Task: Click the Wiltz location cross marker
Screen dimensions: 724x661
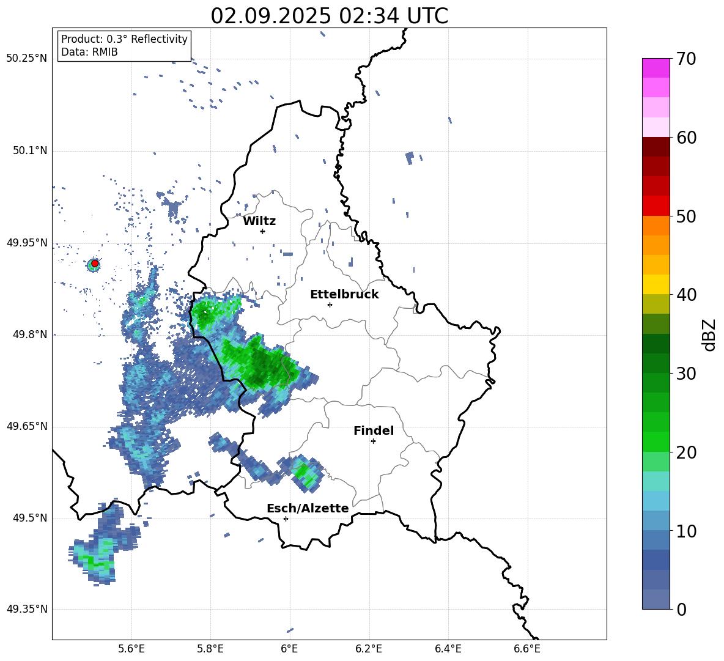Action: click(x=263, y=231)
